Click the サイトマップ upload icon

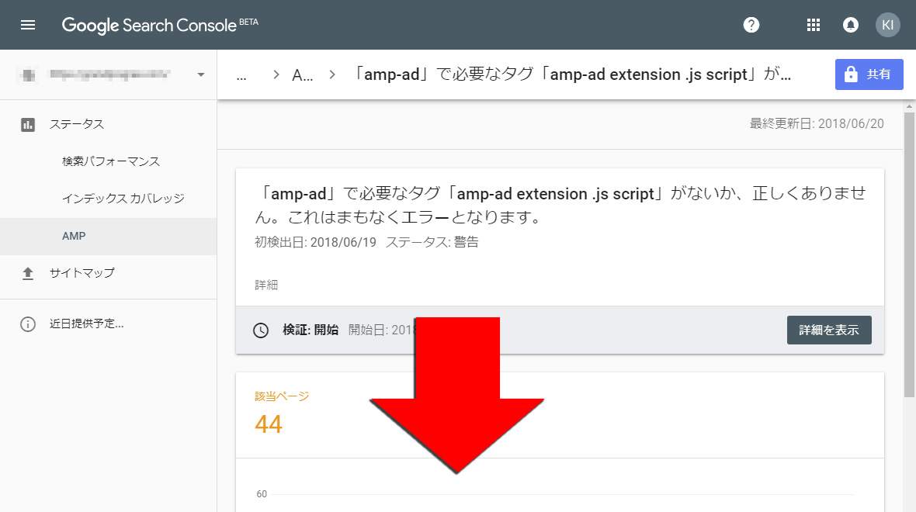[x=28, y=273]
